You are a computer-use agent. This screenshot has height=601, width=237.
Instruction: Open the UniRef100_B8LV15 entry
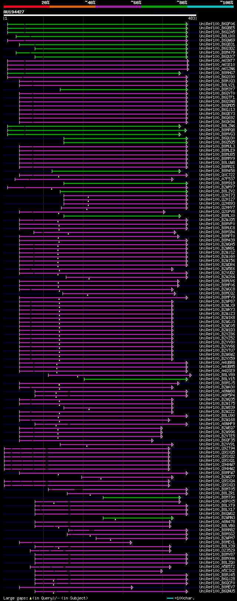(x=217, y=379)
